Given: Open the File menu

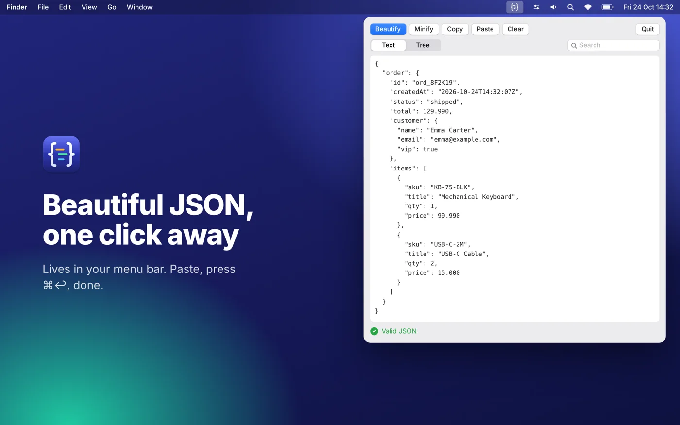Looking at the screenshot, I should 43,7.
